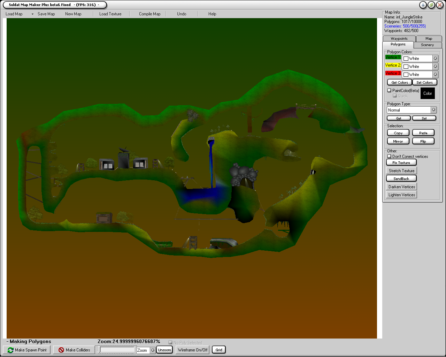Click the zoom slider track
This screenshot has width=446, height=357.
coord(117,350)
